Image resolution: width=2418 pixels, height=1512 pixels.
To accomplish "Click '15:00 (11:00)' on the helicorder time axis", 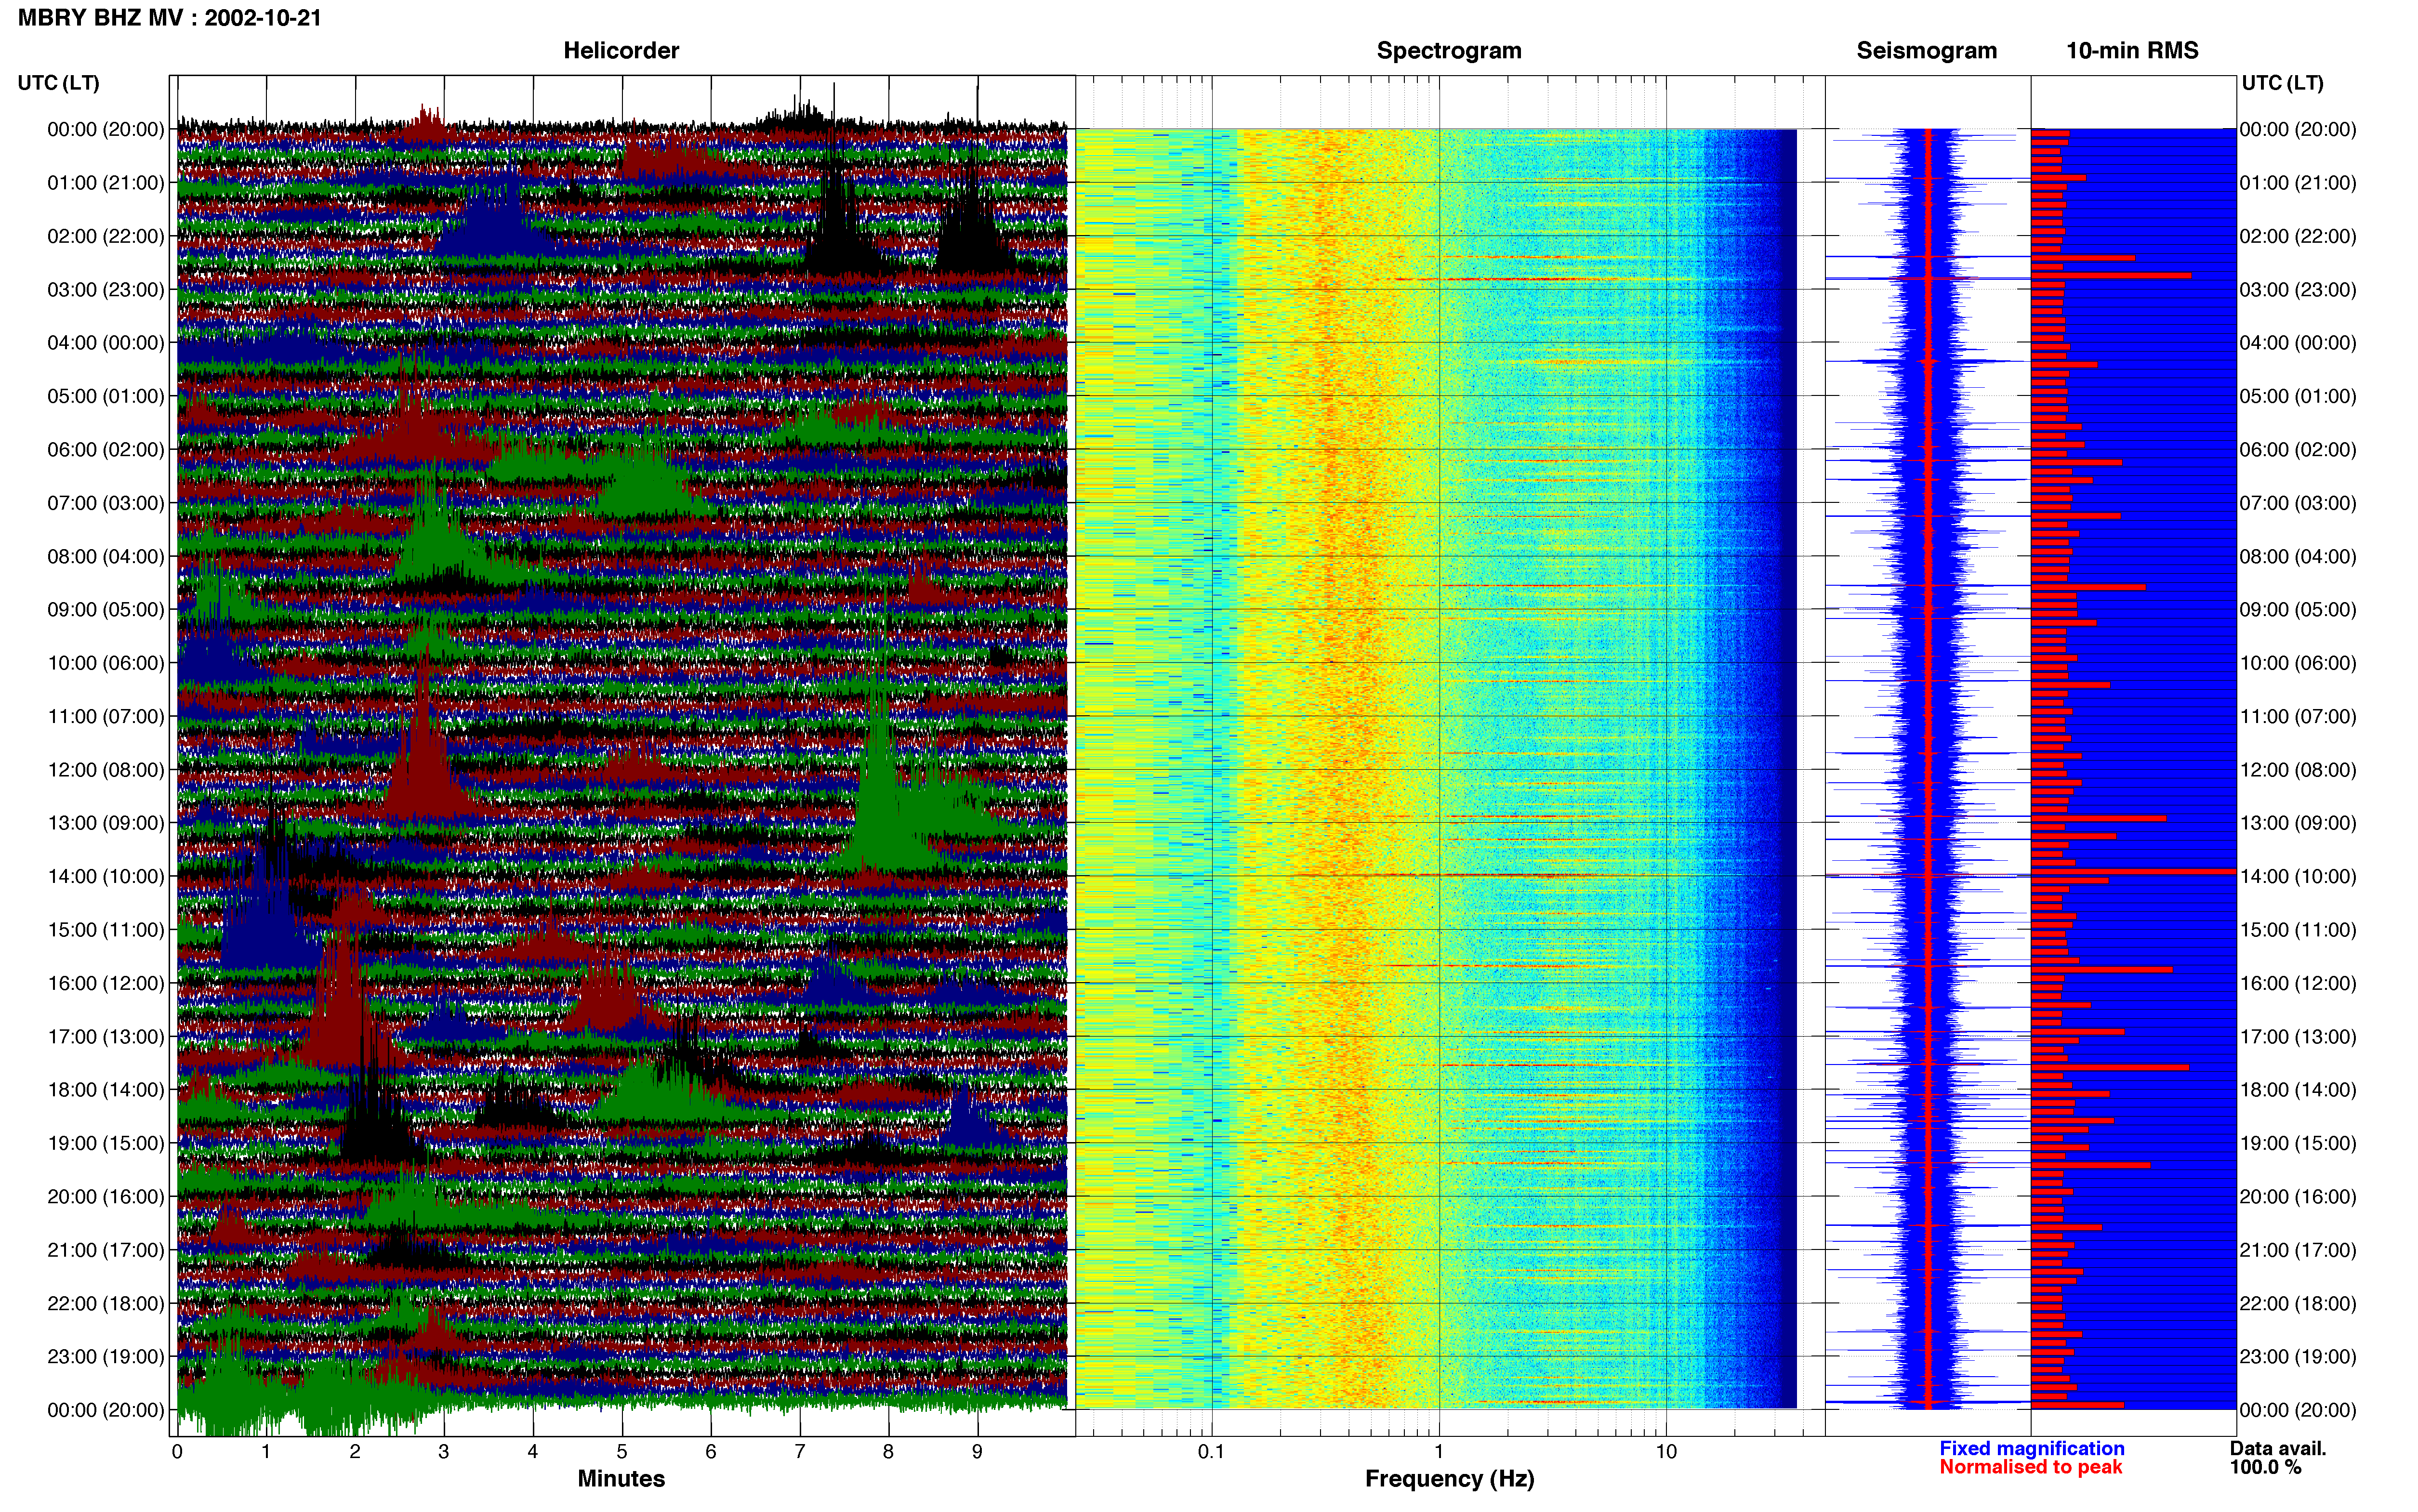I will click(106, 929).
